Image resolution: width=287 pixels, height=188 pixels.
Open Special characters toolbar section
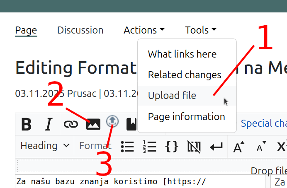click(x=263, y=123)
